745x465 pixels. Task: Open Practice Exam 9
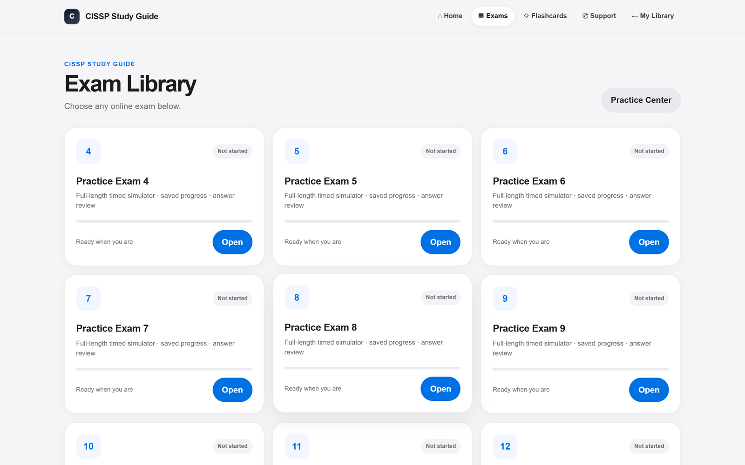(649, 390)
